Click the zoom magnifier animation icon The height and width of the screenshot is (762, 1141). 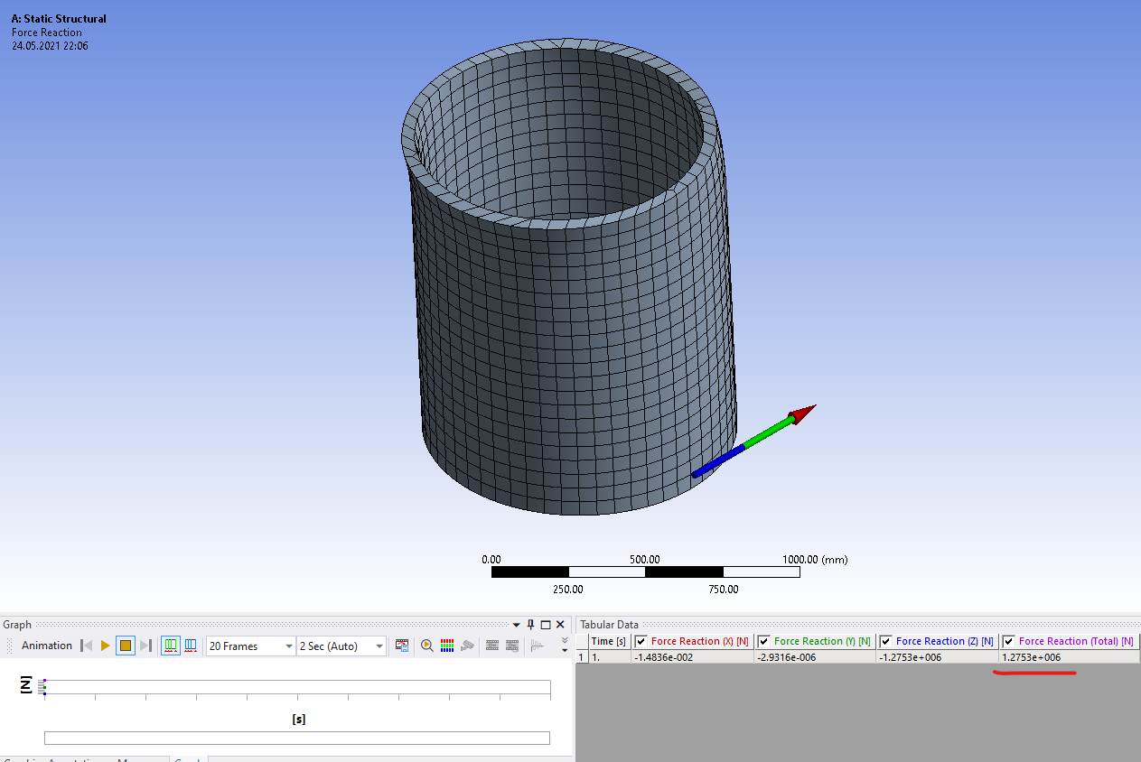click(x=426, y=646)
